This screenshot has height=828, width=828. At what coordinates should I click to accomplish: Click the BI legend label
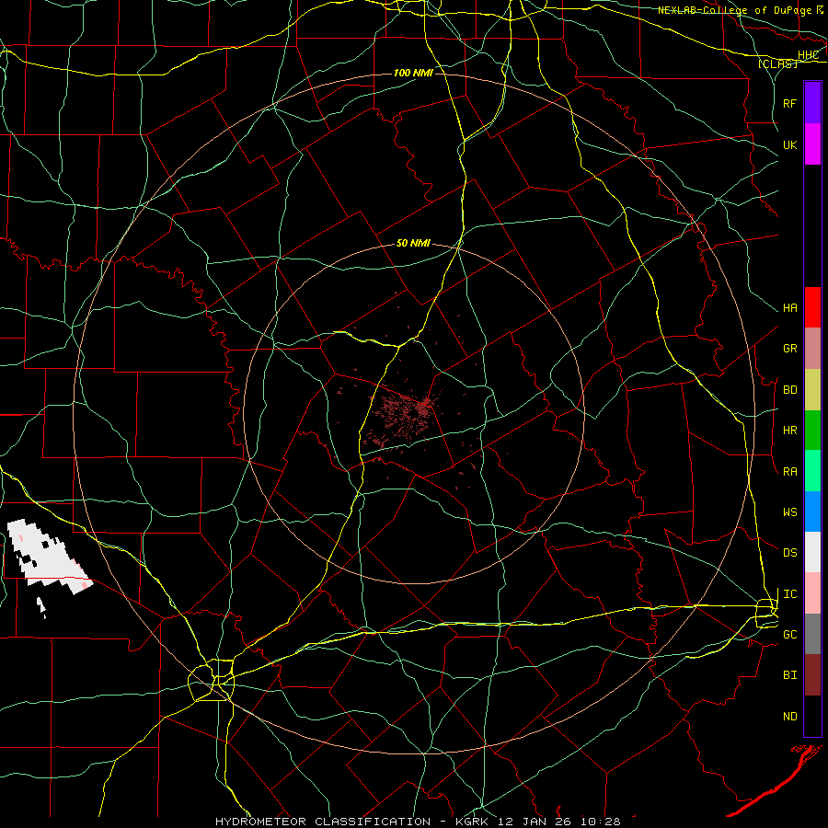pyautogui.click(x=789, y=675)
